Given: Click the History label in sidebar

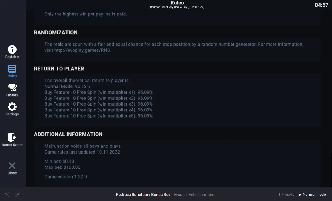Looking at the screenshot, I should click(12, 95).
